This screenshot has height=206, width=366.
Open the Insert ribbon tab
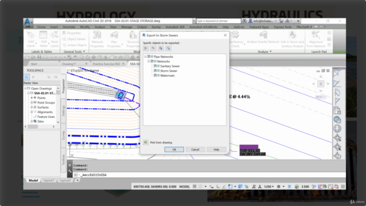pyautogui.click(x=54, y=27)
